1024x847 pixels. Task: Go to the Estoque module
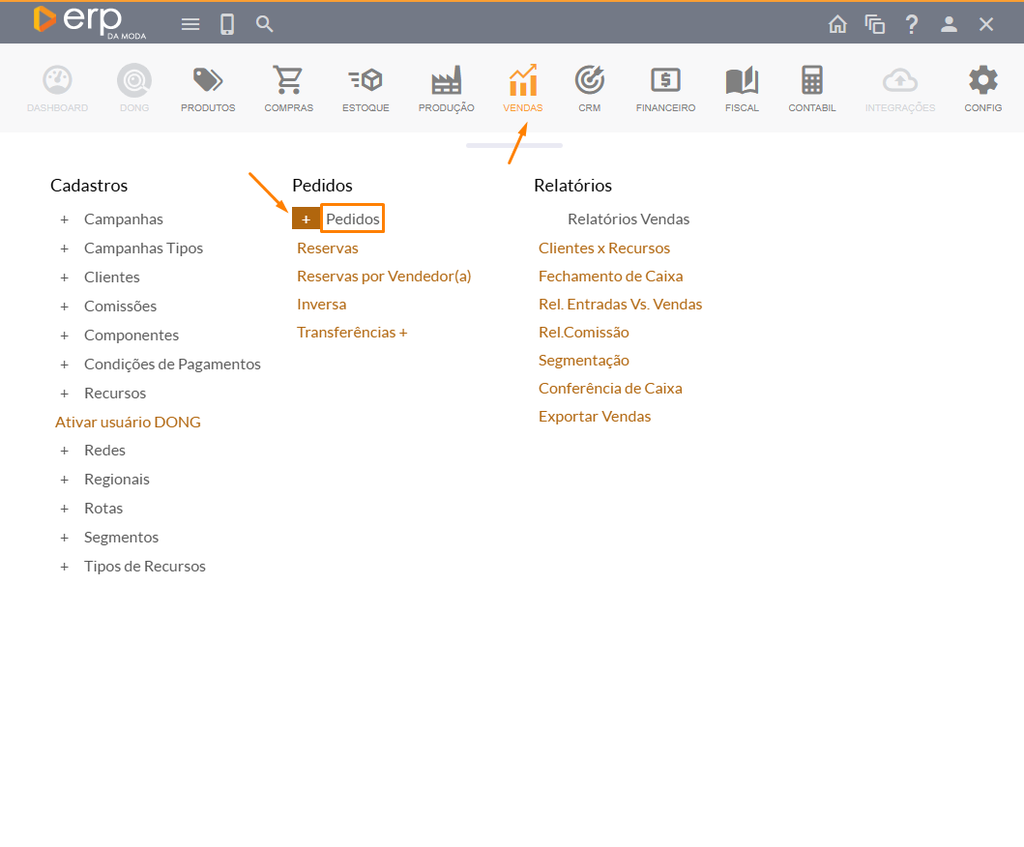(x=366, y=88)
